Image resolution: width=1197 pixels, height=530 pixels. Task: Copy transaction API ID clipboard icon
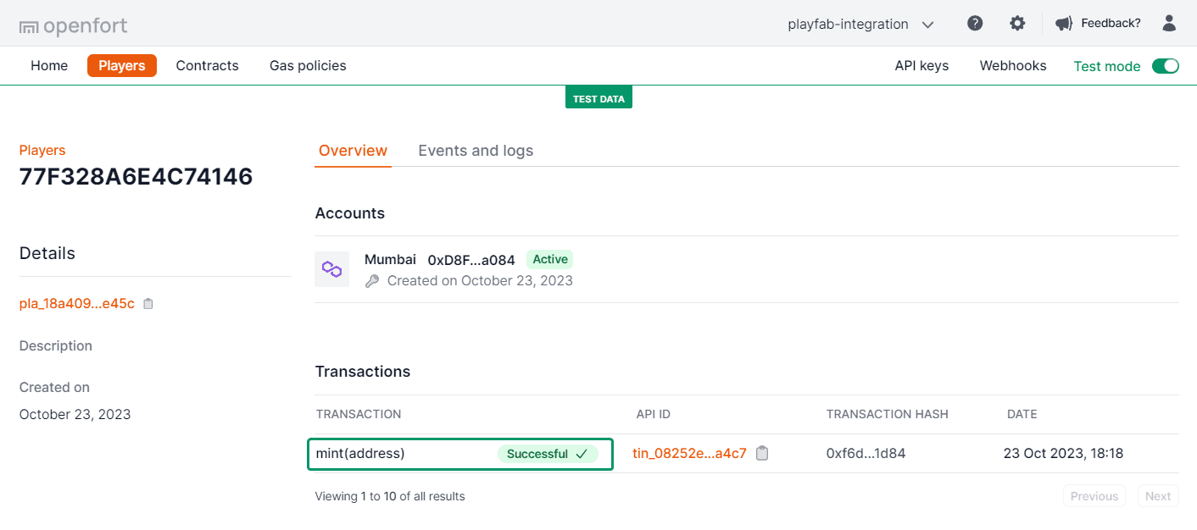[x=762, y=453]
